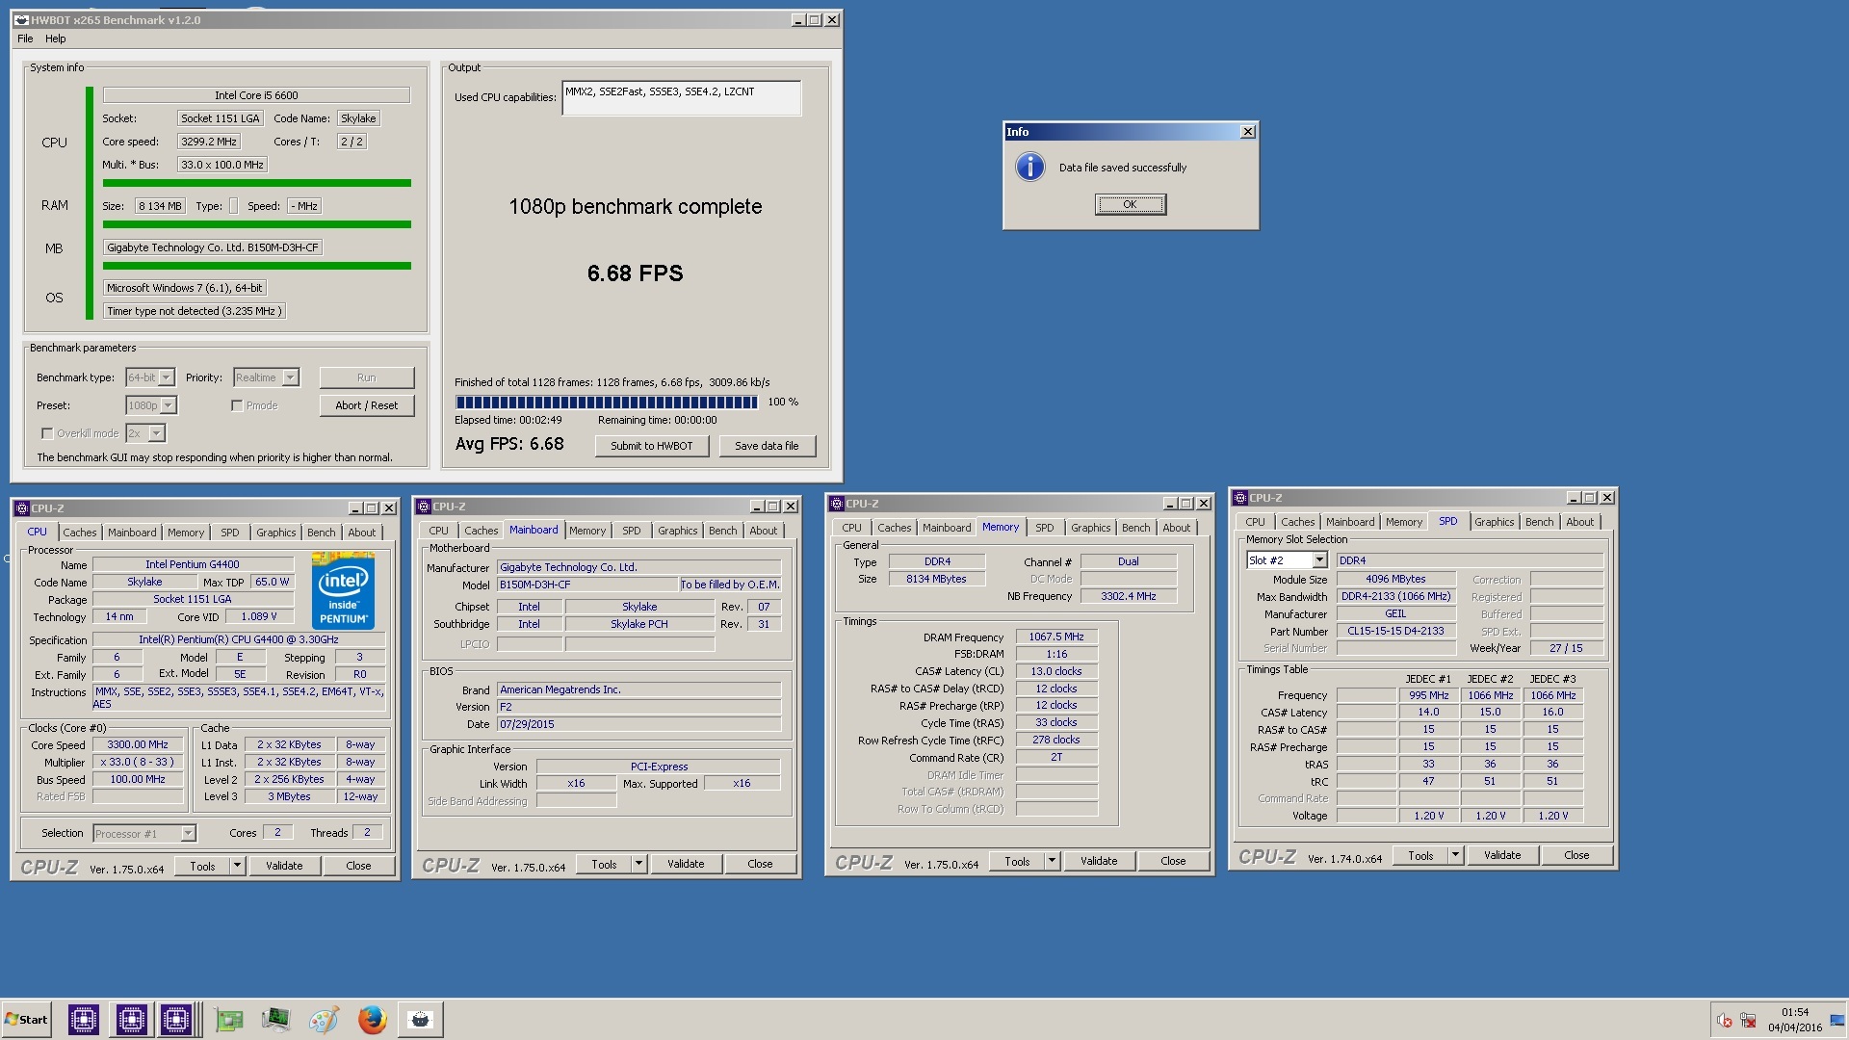Open Graphics tab in SPD CPU-Z window
The height and width of the screenshot is (1040, 1849).
click(x=1494, y=522)
